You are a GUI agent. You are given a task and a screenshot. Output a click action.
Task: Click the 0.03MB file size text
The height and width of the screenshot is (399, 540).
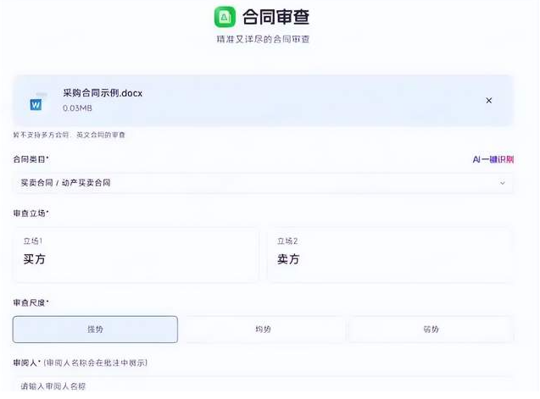pos(77,108)
